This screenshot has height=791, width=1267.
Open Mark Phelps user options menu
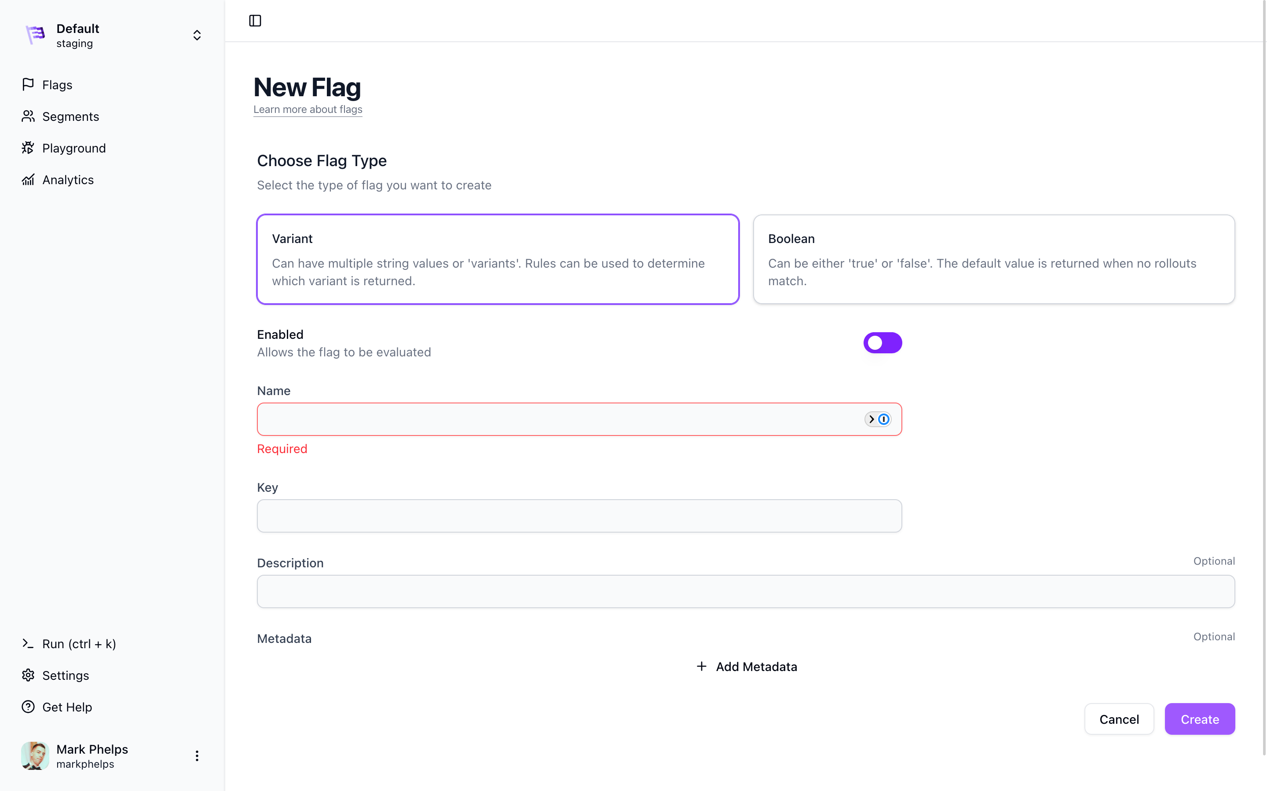coord(197,755)
